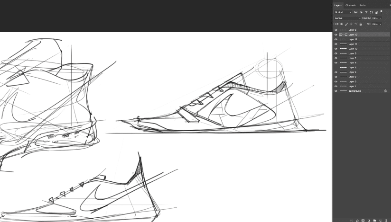Select Layer 11 by its name
This screenshot has width=391, height=222.
pos(353,44)
